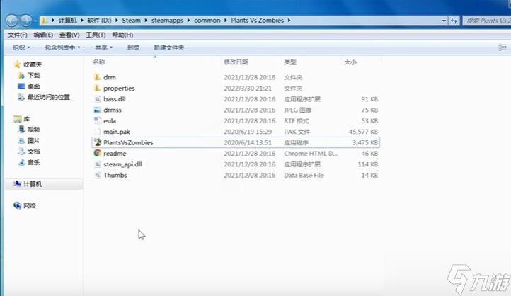Click the 收藏夹 favorites star icon

click(x=17, y=64)
